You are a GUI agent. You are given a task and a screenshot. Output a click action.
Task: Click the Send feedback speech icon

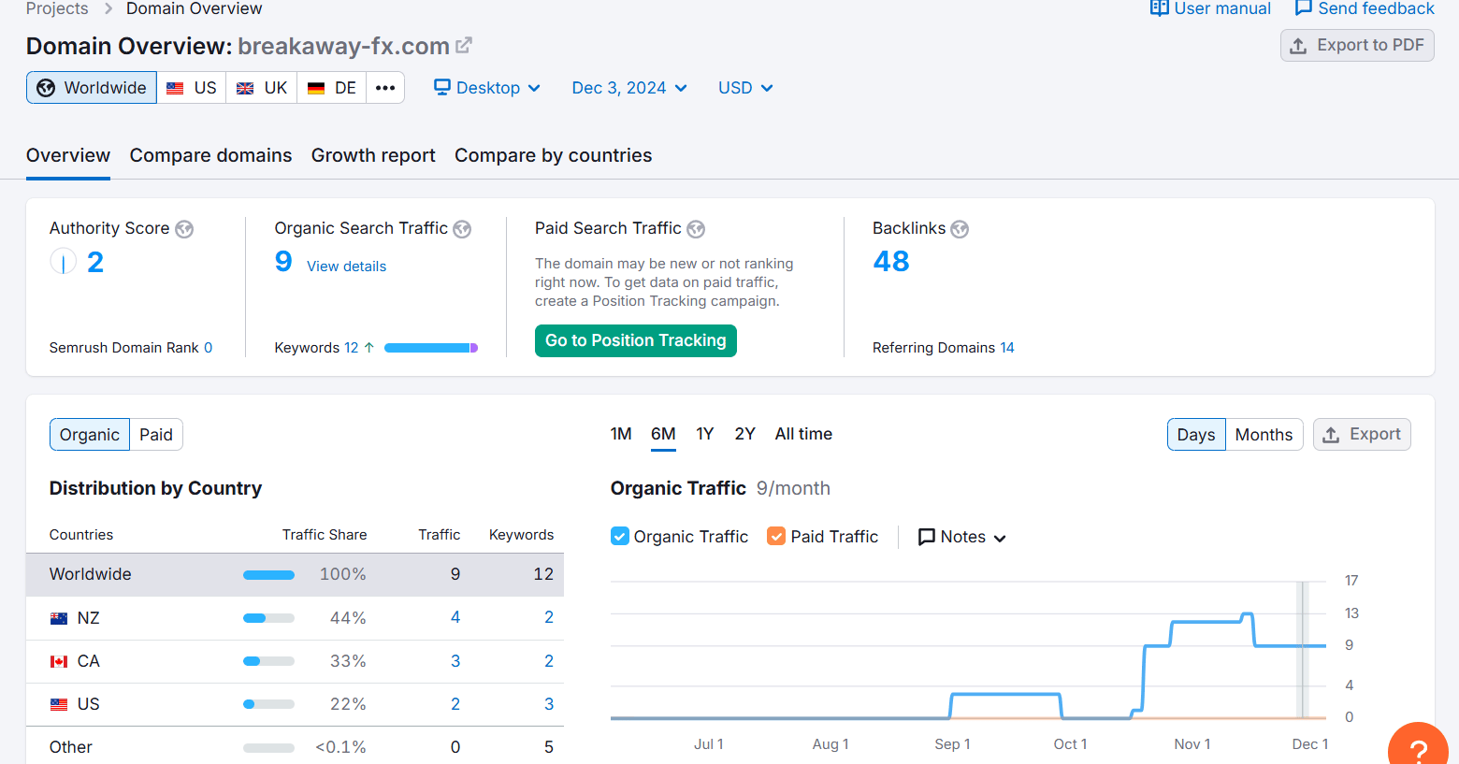coord(1303,8)
